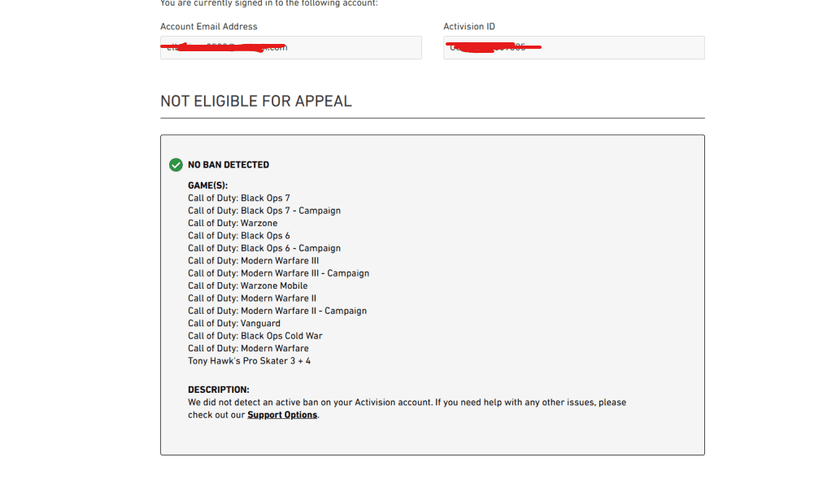
Task: Click Black Ops 7 - Campaign list item
Action: point(264,211)
